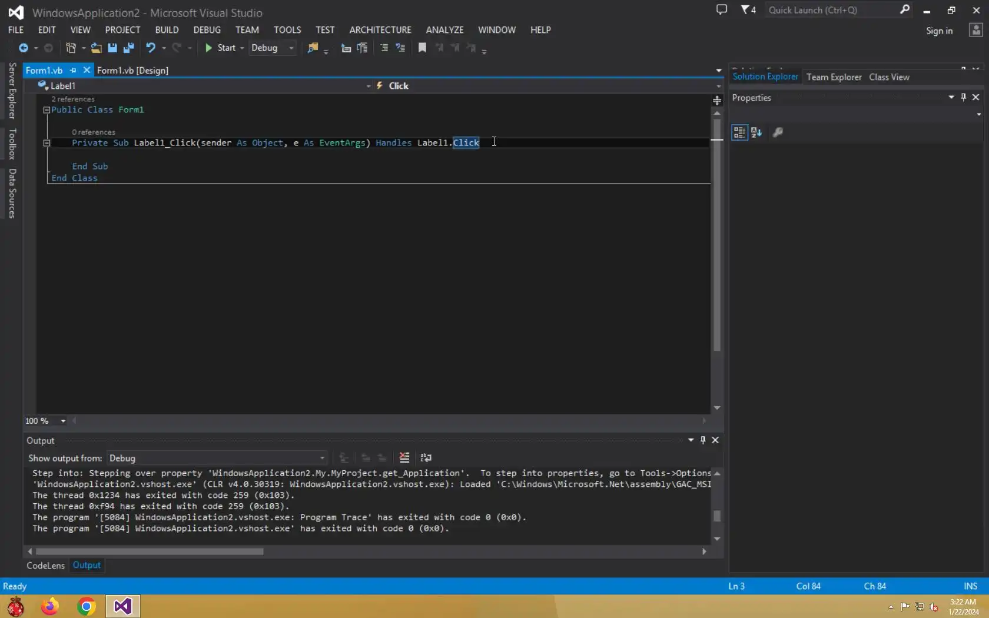
Task: Click the Open File folder icon
Action: coord(96,48)
